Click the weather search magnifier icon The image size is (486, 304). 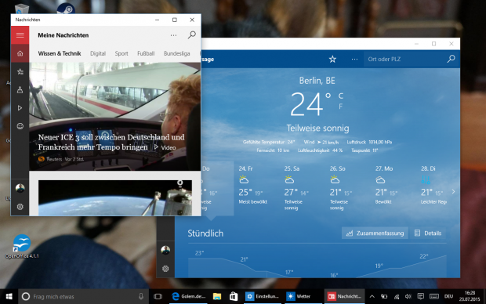click(x=452, y=59)
